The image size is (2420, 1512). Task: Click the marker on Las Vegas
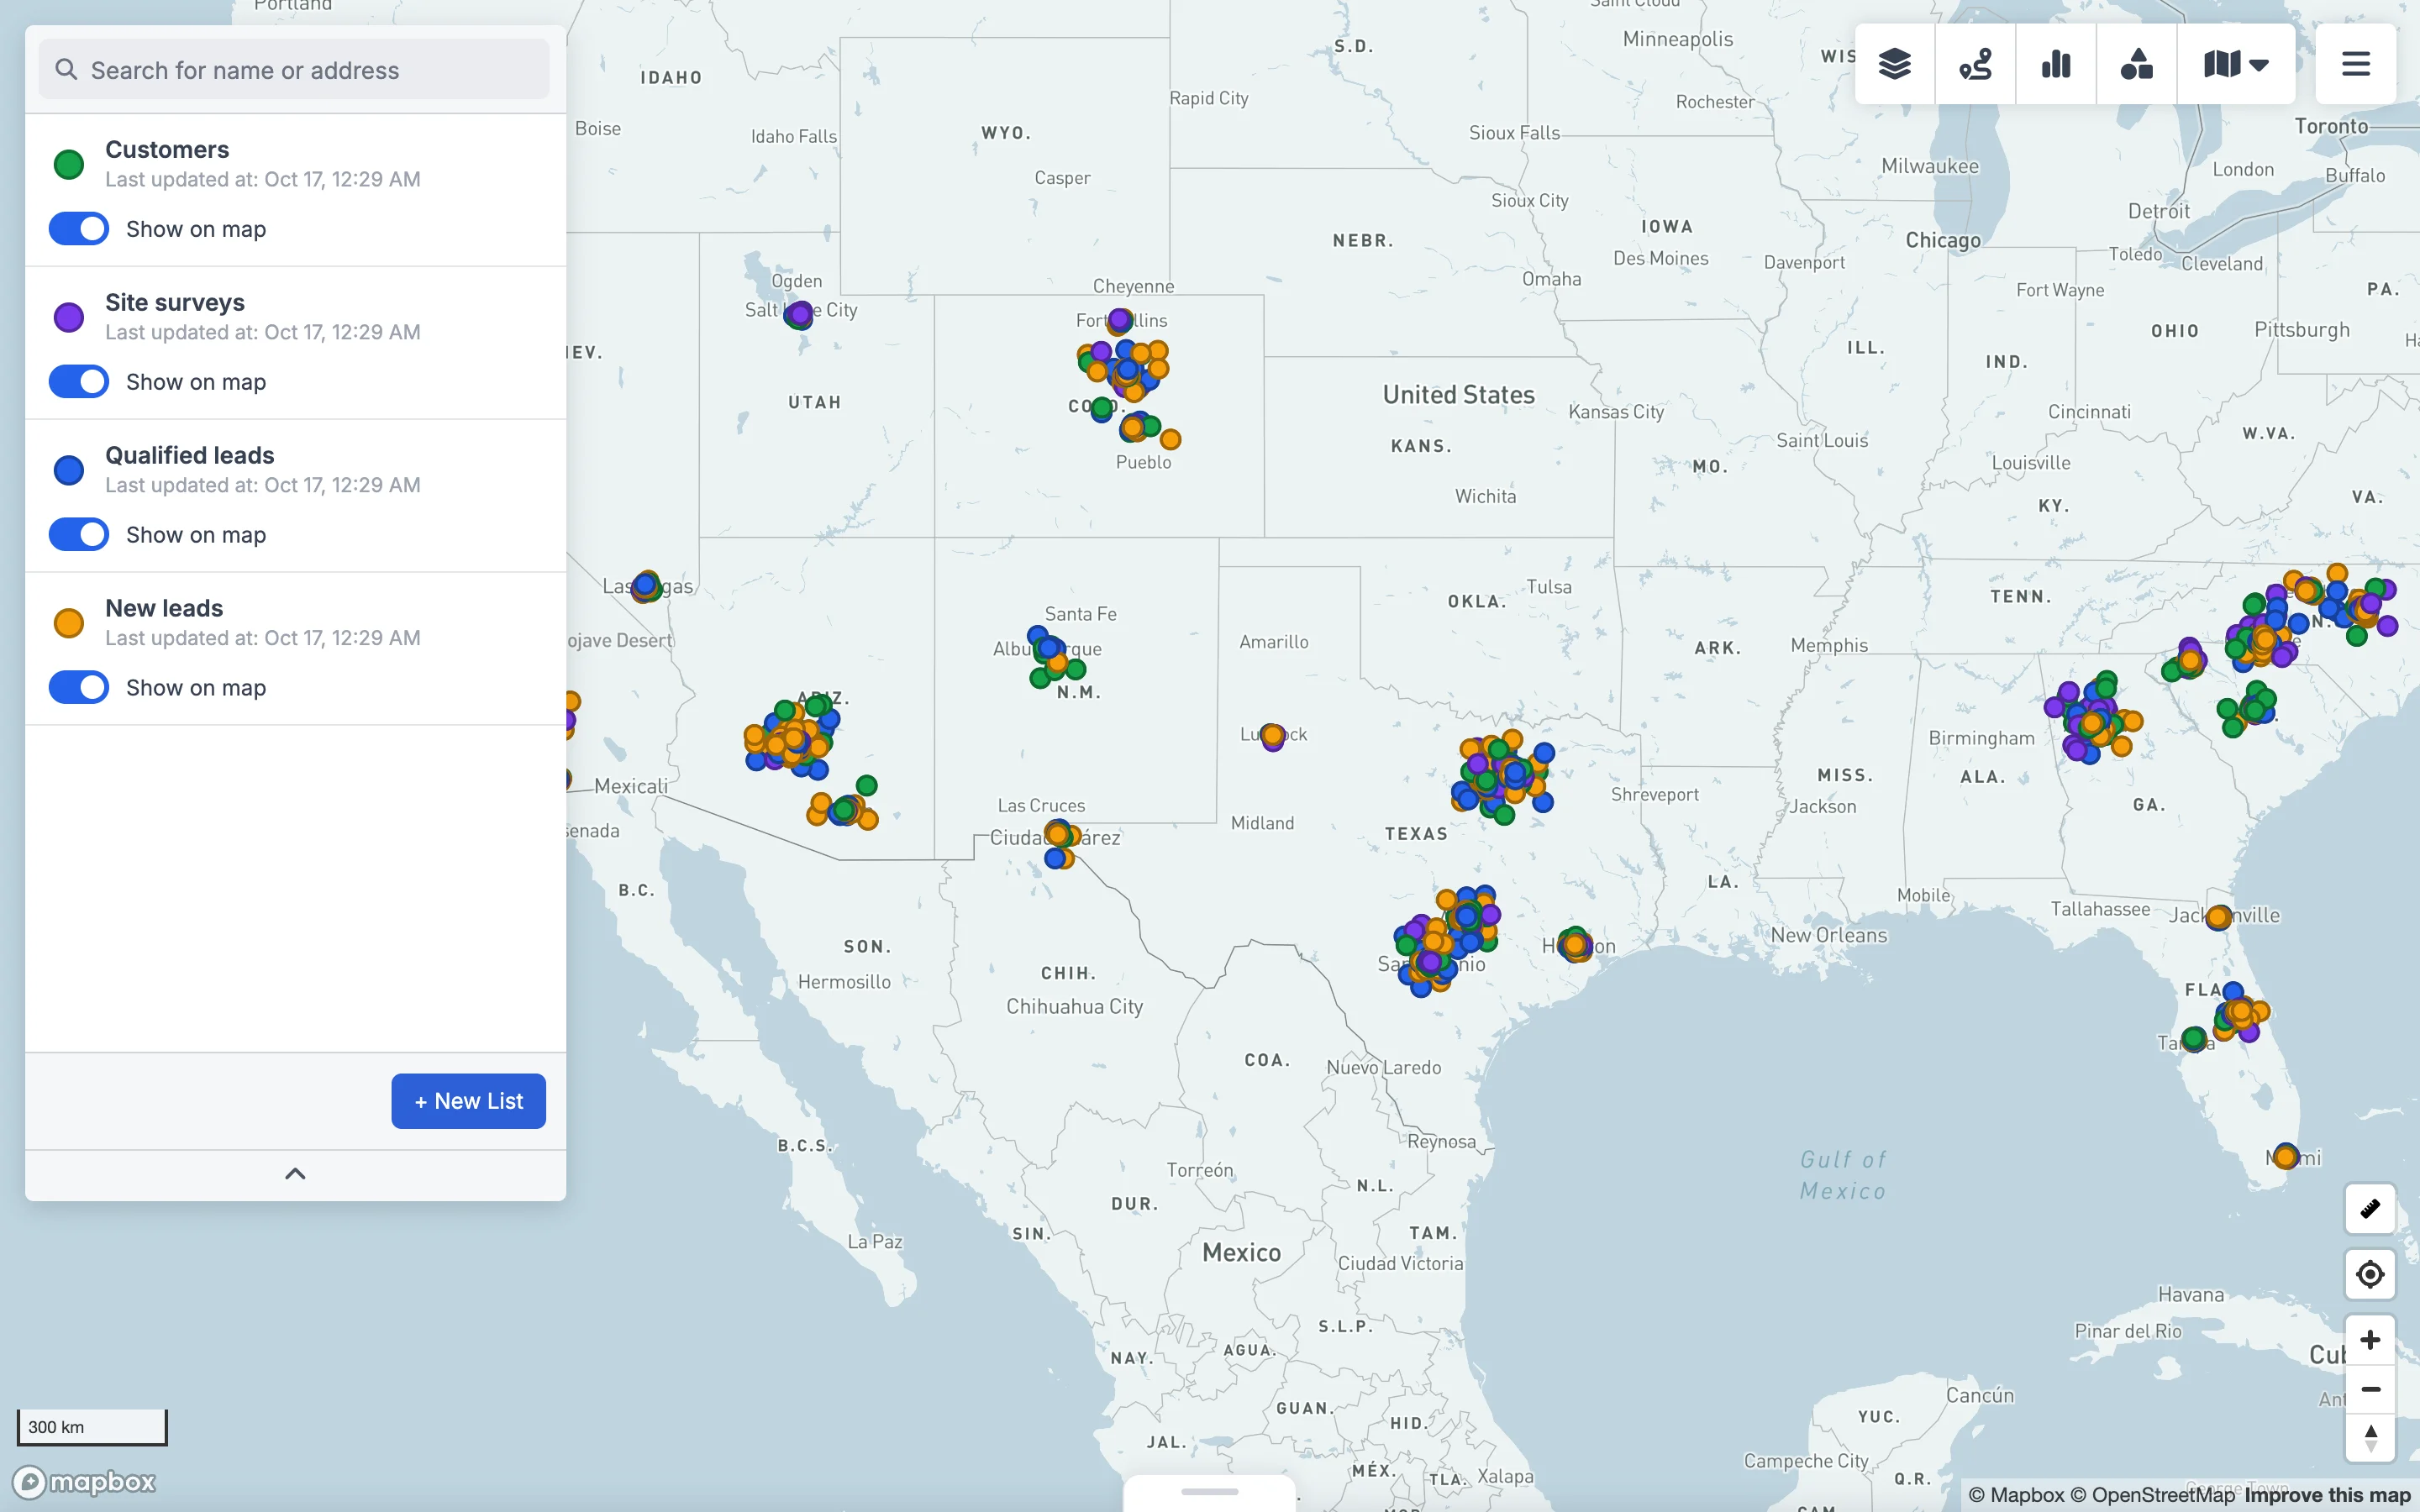[x=646, y=585]
